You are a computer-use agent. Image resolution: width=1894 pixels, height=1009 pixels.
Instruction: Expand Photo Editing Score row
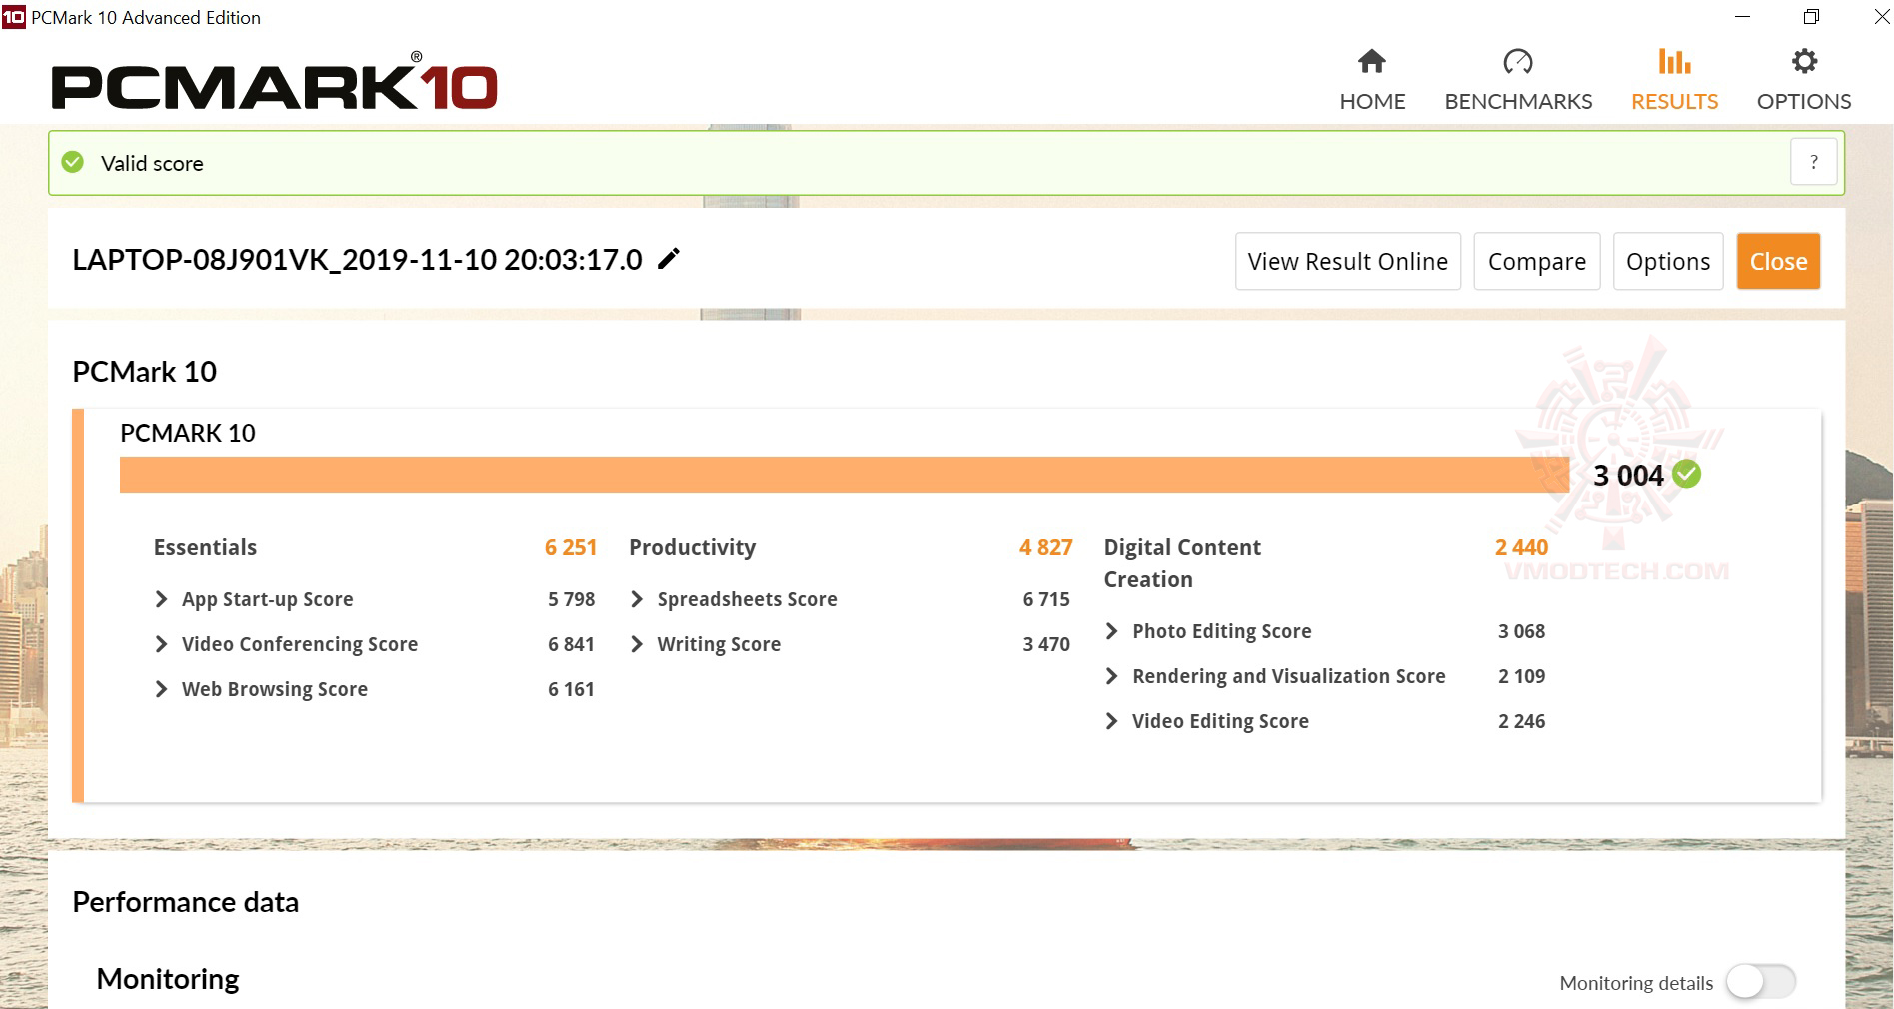click(1112, 631)
